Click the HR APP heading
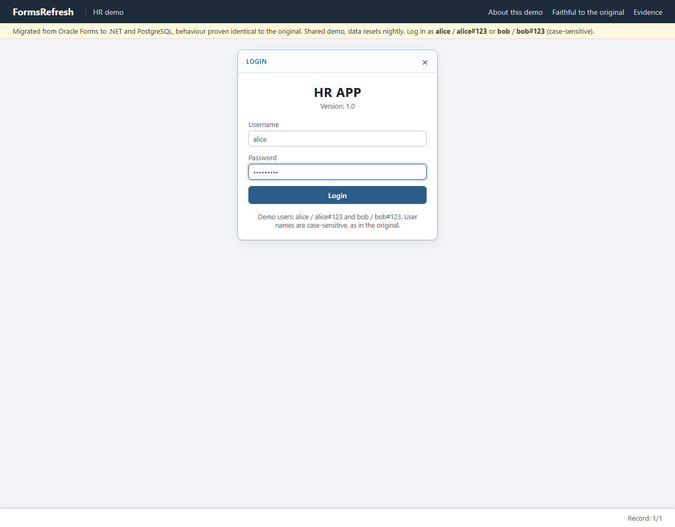 pyautogui.click(x=337, y=92)
